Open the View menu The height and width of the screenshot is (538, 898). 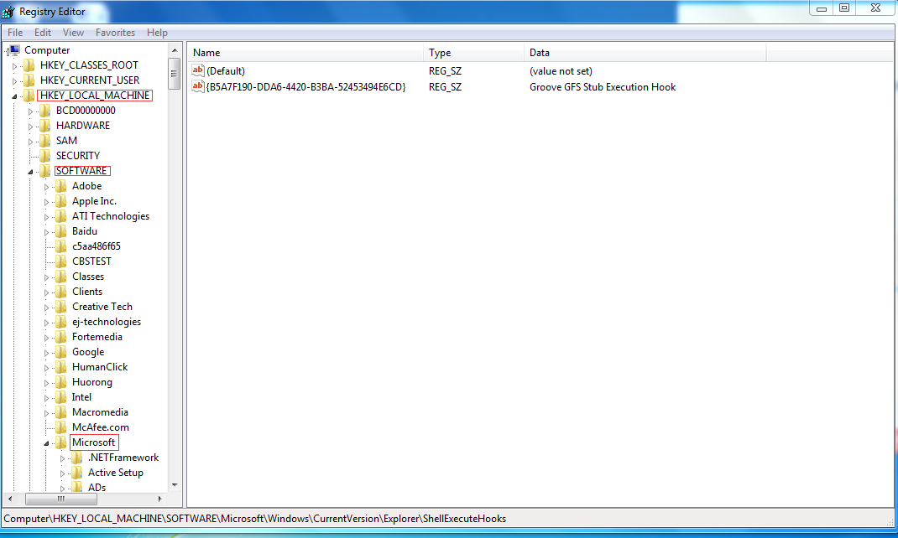73,33
